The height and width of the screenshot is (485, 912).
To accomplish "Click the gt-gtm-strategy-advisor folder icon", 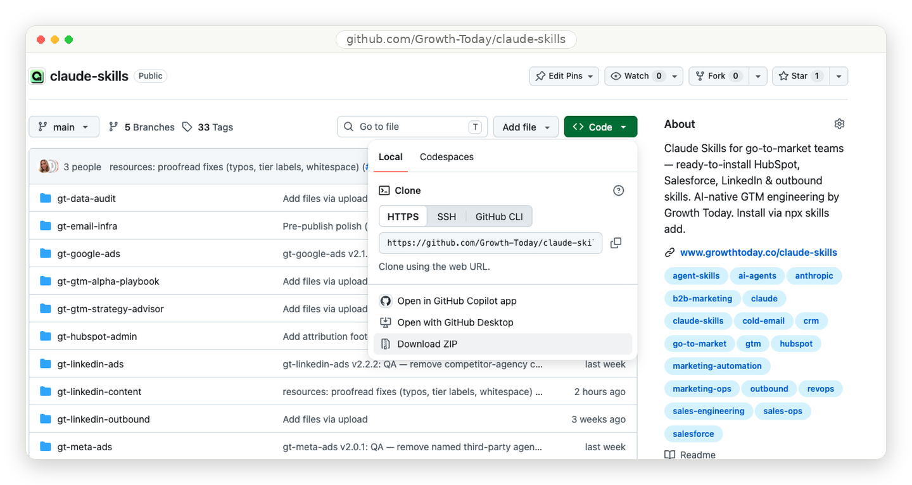I will point(46,308).
